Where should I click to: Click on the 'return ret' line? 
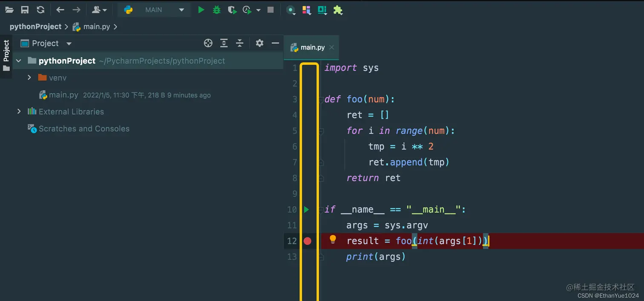click(374, 178)
